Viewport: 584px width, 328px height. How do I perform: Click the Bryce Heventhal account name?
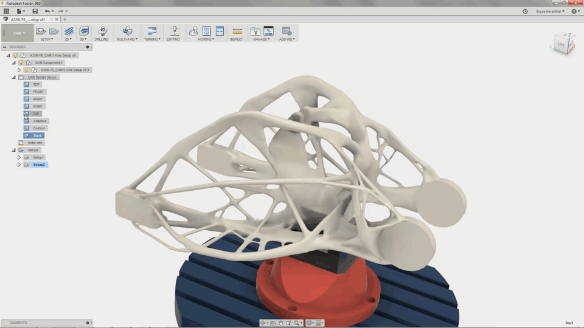[x=550, y=11]
